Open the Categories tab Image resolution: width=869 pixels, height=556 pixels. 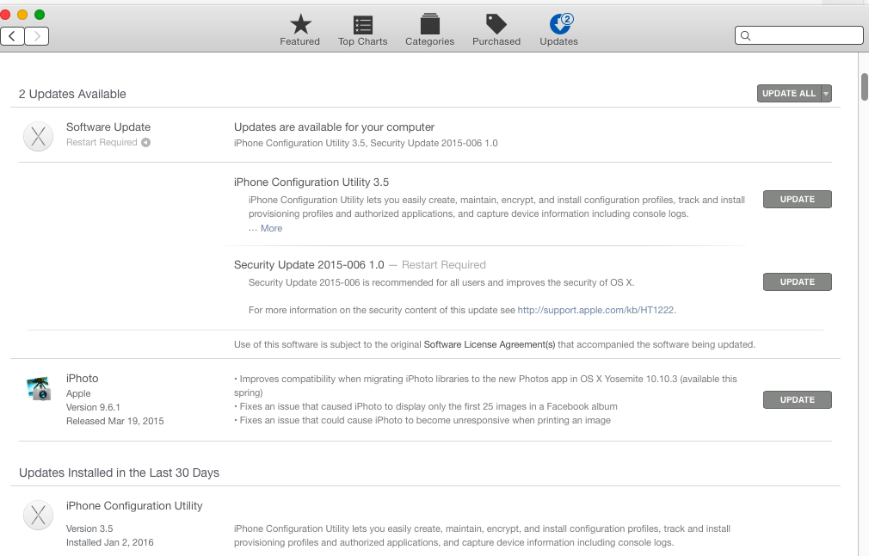pos(429,30)
